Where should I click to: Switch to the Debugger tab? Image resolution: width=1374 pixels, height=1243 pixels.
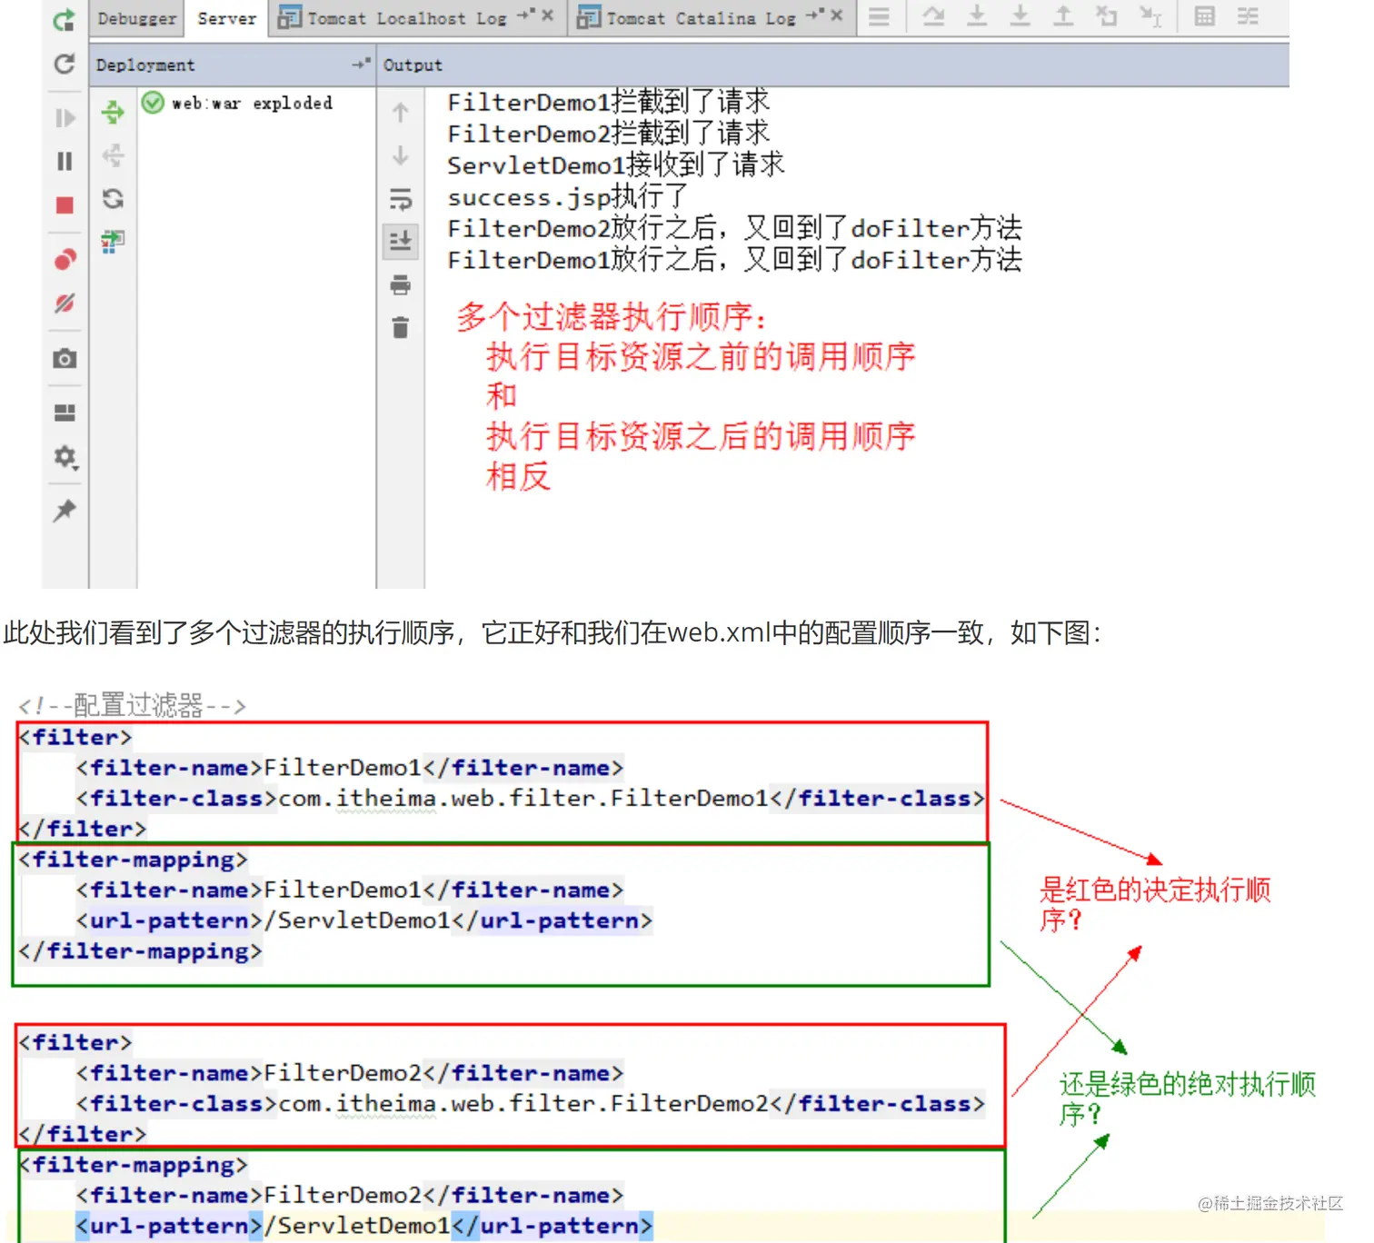[136, 18]
